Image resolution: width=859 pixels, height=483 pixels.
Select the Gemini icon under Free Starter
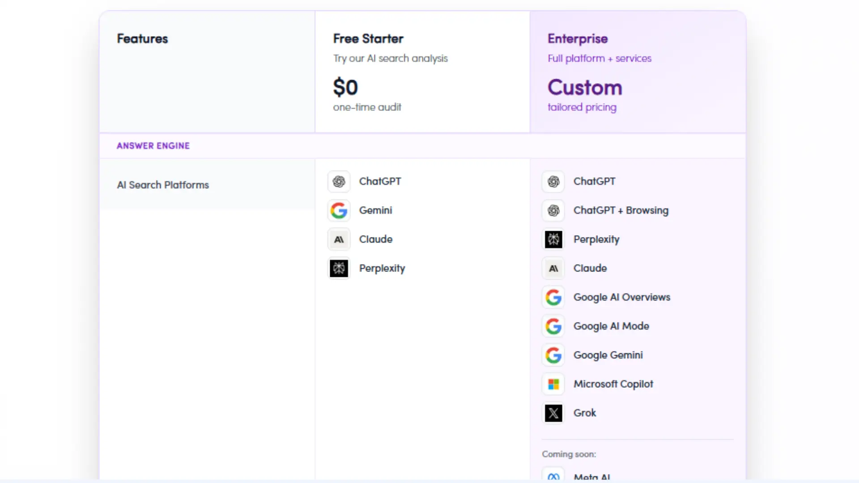pos(339,210)
